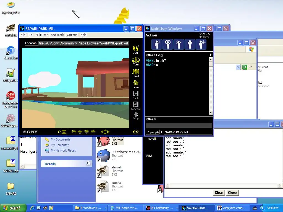Screen dimensions: 283x212
Task: Click the Stop button icon
Action: (x=136, y=116)
